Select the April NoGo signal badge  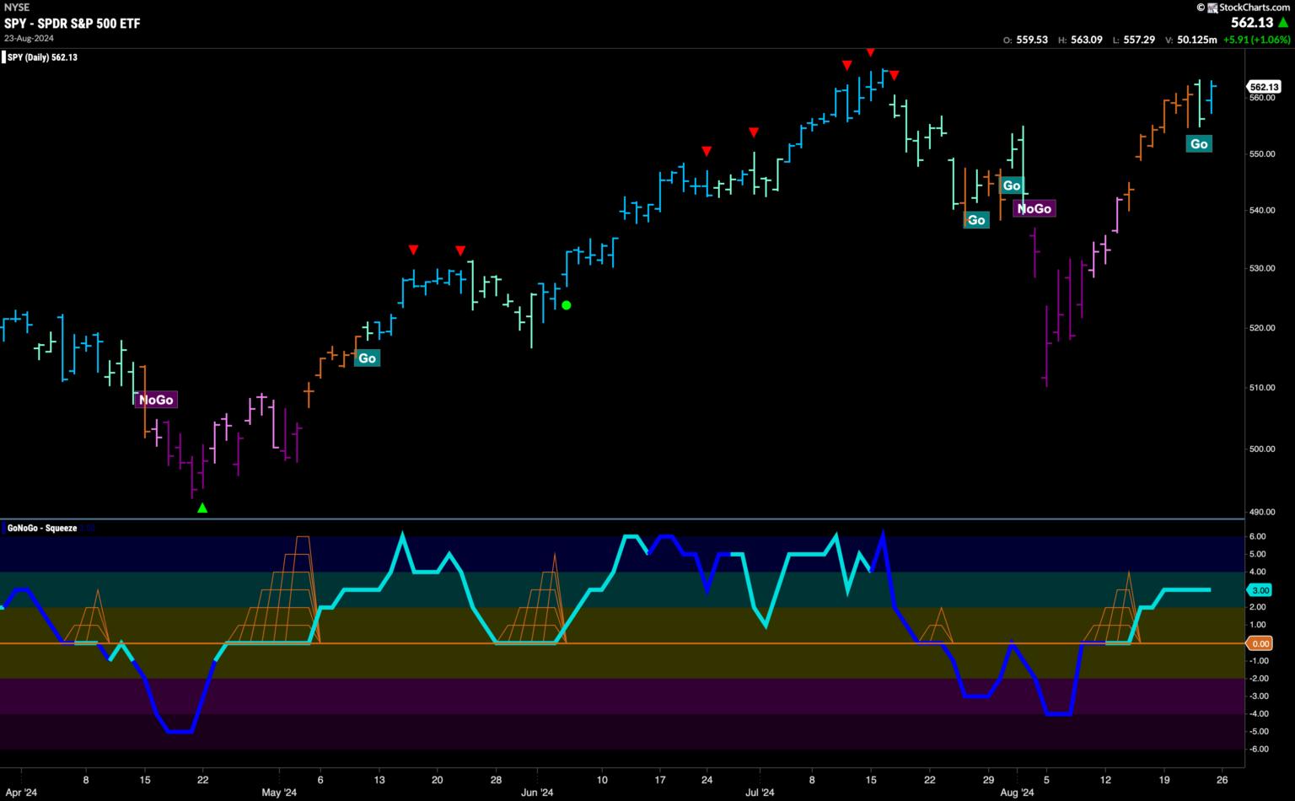point(156,400)
